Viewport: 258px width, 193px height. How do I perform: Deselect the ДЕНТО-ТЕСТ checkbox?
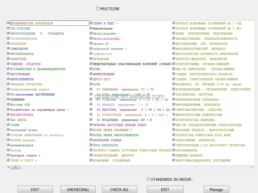(x=91, y=79)
